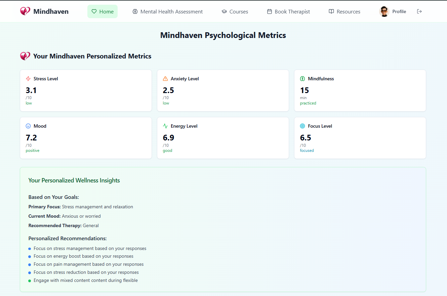
Task: Click the Home heart icon
Action: click(x=94, y=11)
